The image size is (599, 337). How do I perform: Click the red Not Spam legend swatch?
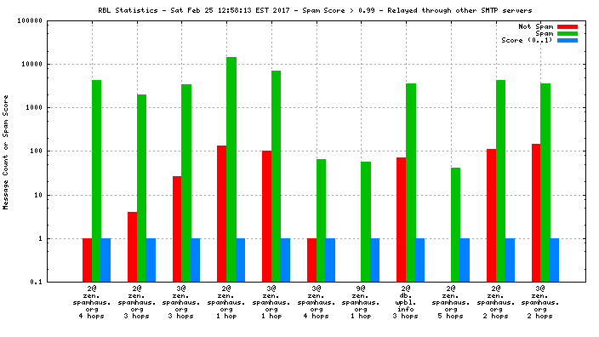pyautogui.click(x=567, y=26)
